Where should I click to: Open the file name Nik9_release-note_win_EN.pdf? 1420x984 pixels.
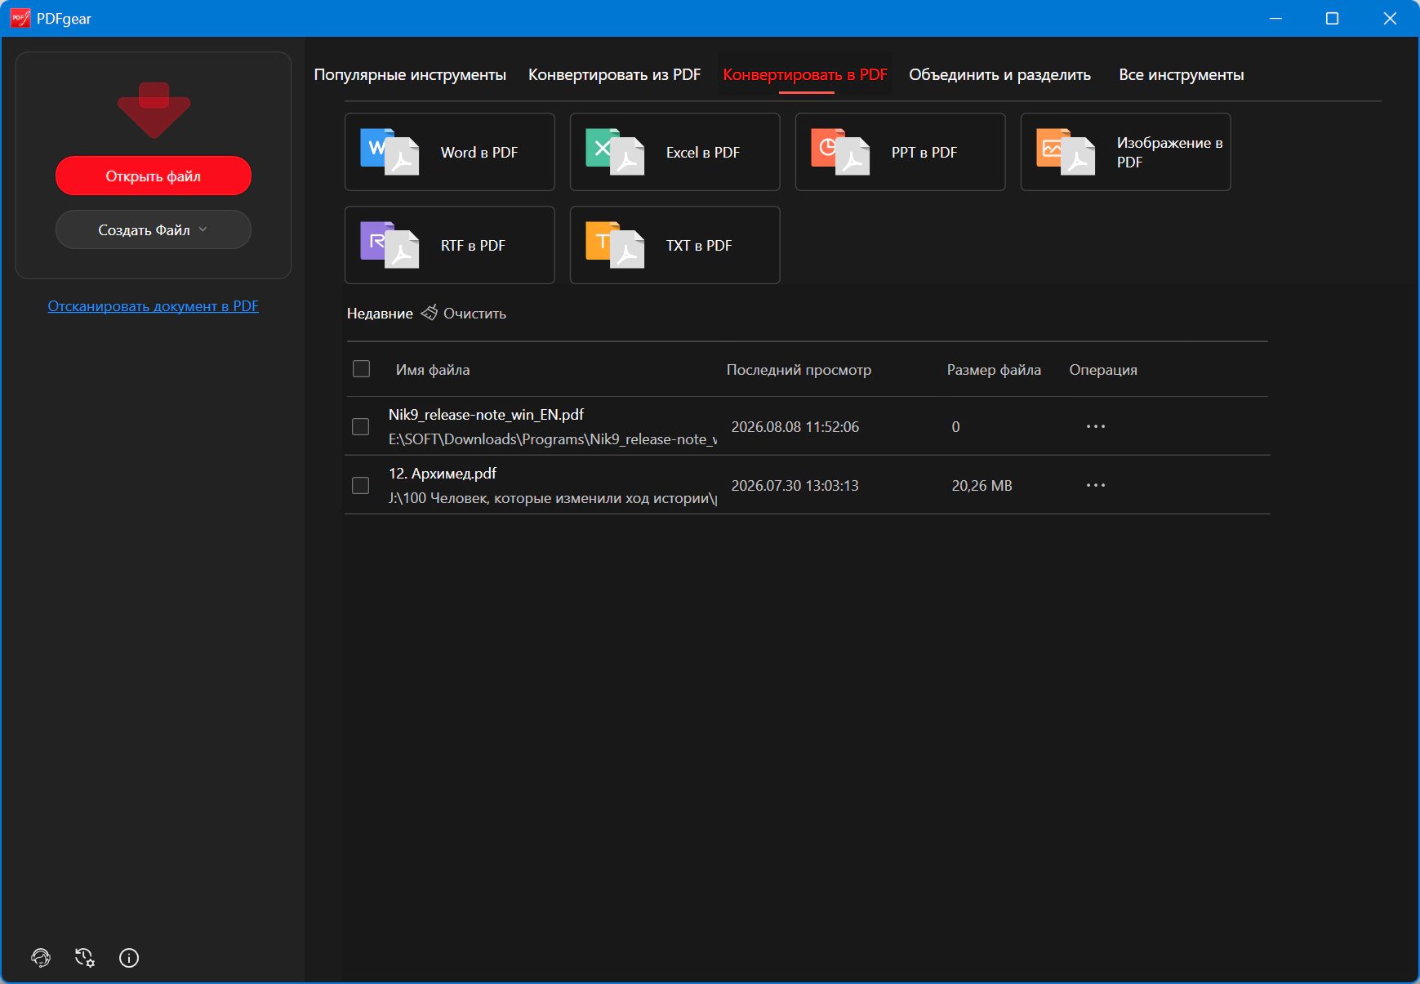pyautogui.click(x=486, y=415)
